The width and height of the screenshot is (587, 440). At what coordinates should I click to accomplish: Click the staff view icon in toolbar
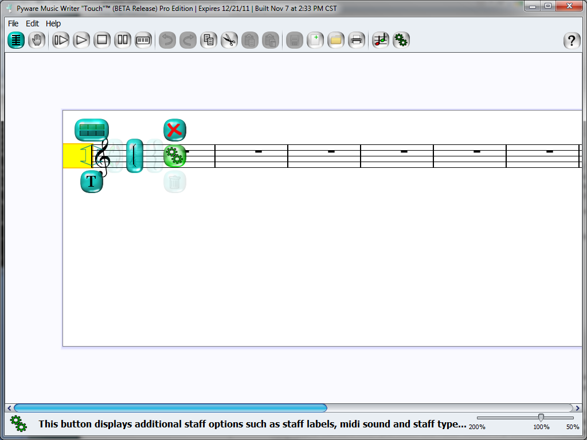pos(16,40)
